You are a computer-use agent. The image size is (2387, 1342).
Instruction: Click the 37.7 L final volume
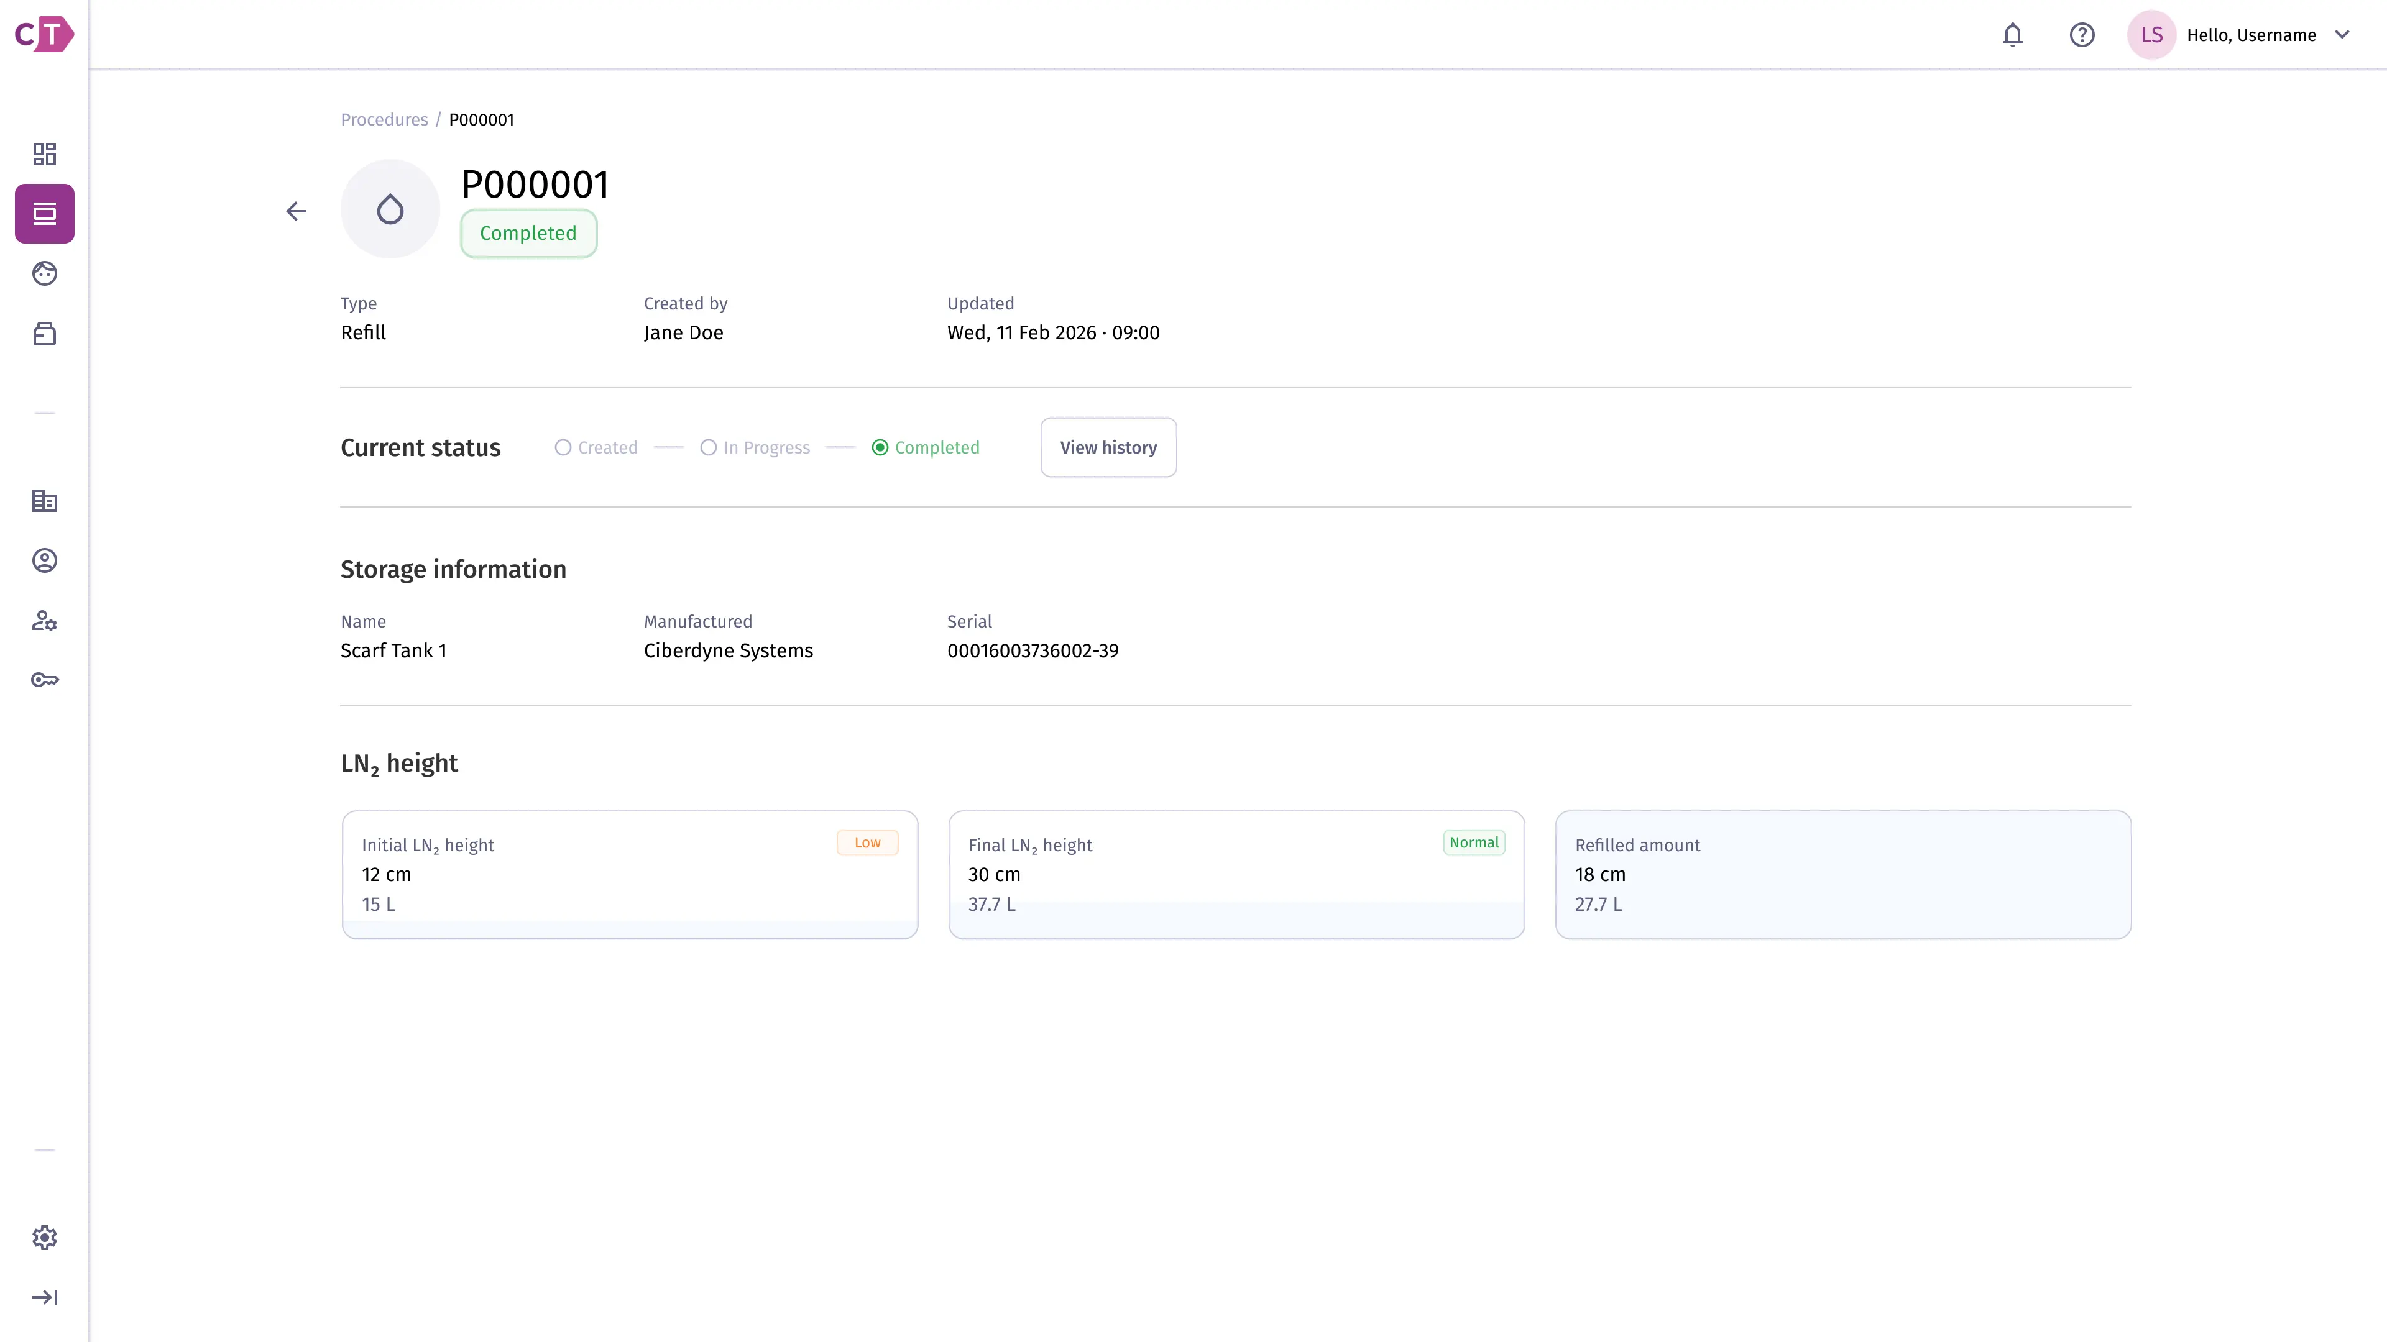click(991, 905)
